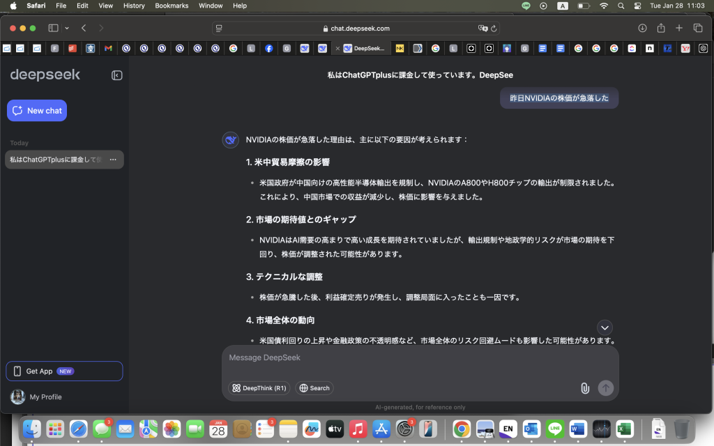This screenshot has width=714, height=446.
Task: Open the History menu in the menu bar
Action: (x=133, y=6)
